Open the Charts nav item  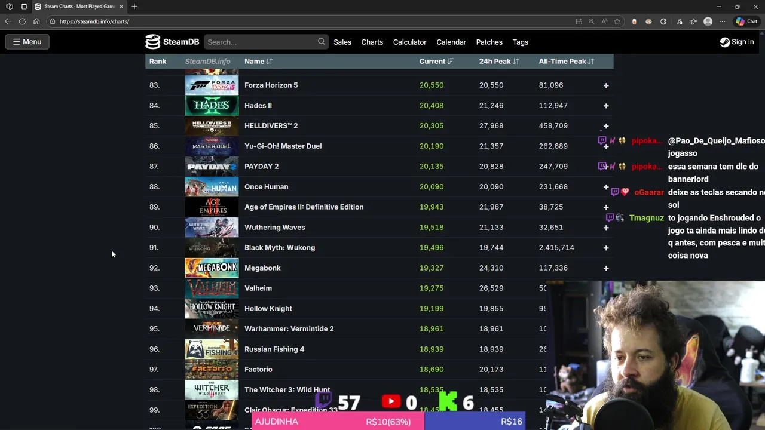372,42
